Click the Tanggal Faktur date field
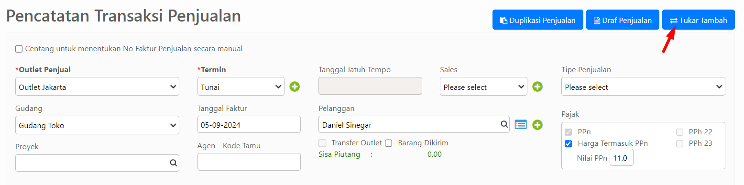The image size is (744, 185). (249, 124)
